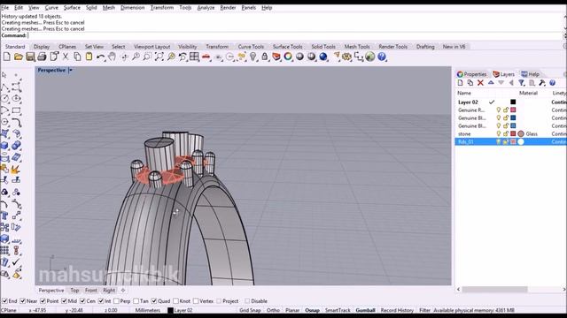The image size is (567, 318).
Task: Switch to the Top viewport tab
Action: click(x=74, y=291)
